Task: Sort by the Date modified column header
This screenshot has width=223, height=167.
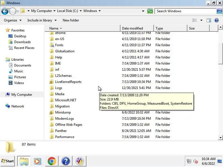Action: point(137,28)
